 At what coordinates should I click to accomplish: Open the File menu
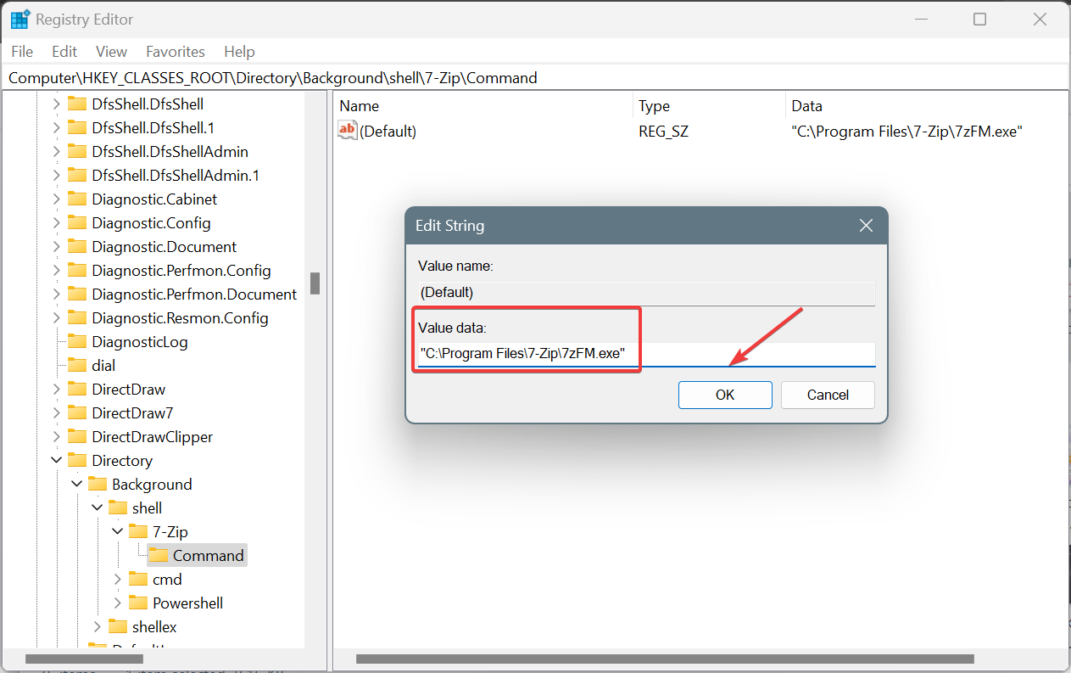21,52
